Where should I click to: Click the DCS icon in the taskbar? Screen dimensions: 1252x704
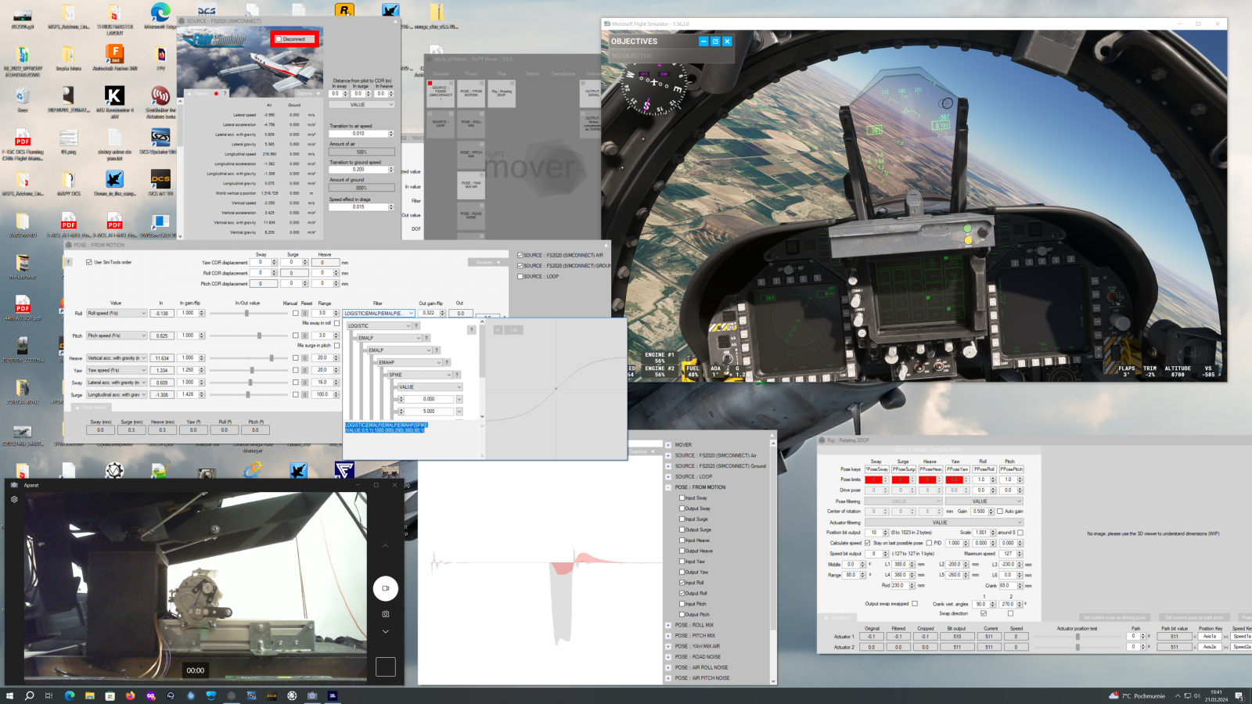272,695
